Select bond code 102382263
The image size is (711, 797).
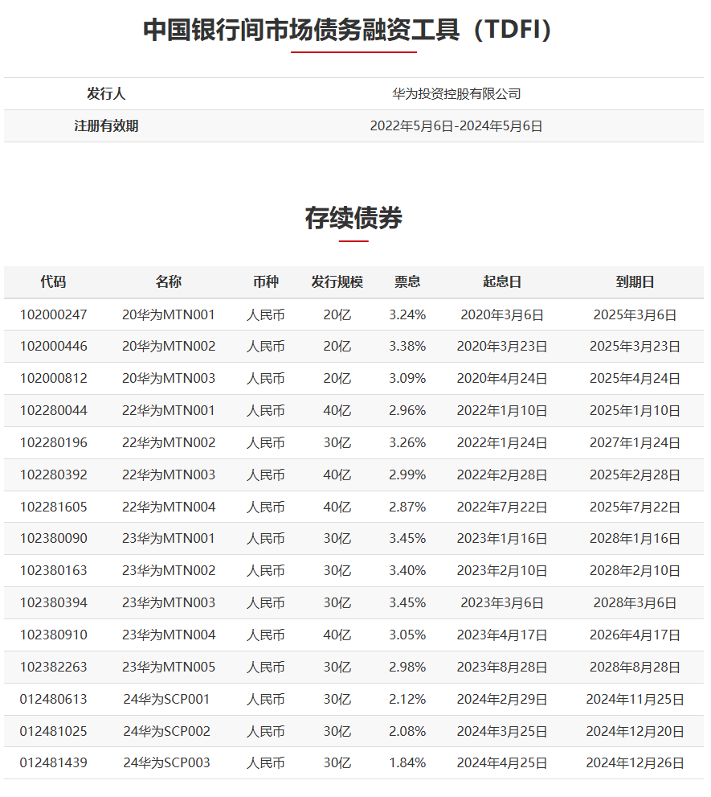click(53, 668)
